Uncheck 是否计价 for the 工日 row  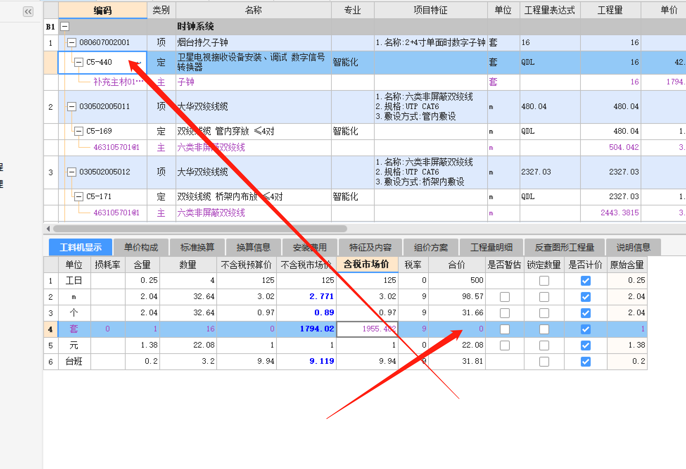click(586, 281)
